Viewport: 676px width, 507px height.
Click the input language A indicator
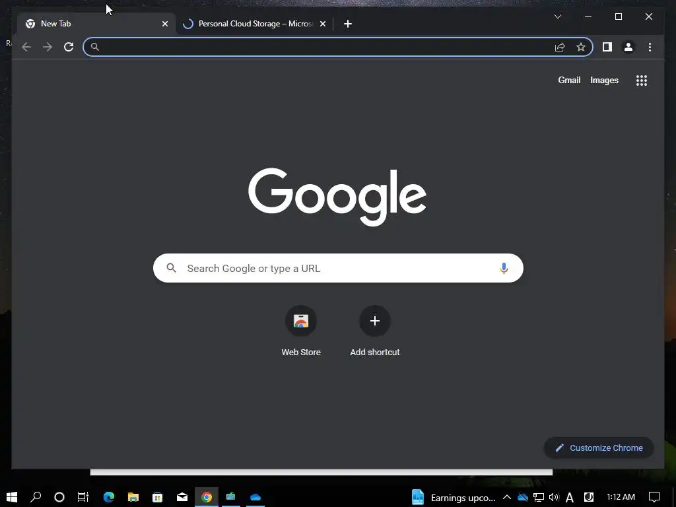point(570,498)
